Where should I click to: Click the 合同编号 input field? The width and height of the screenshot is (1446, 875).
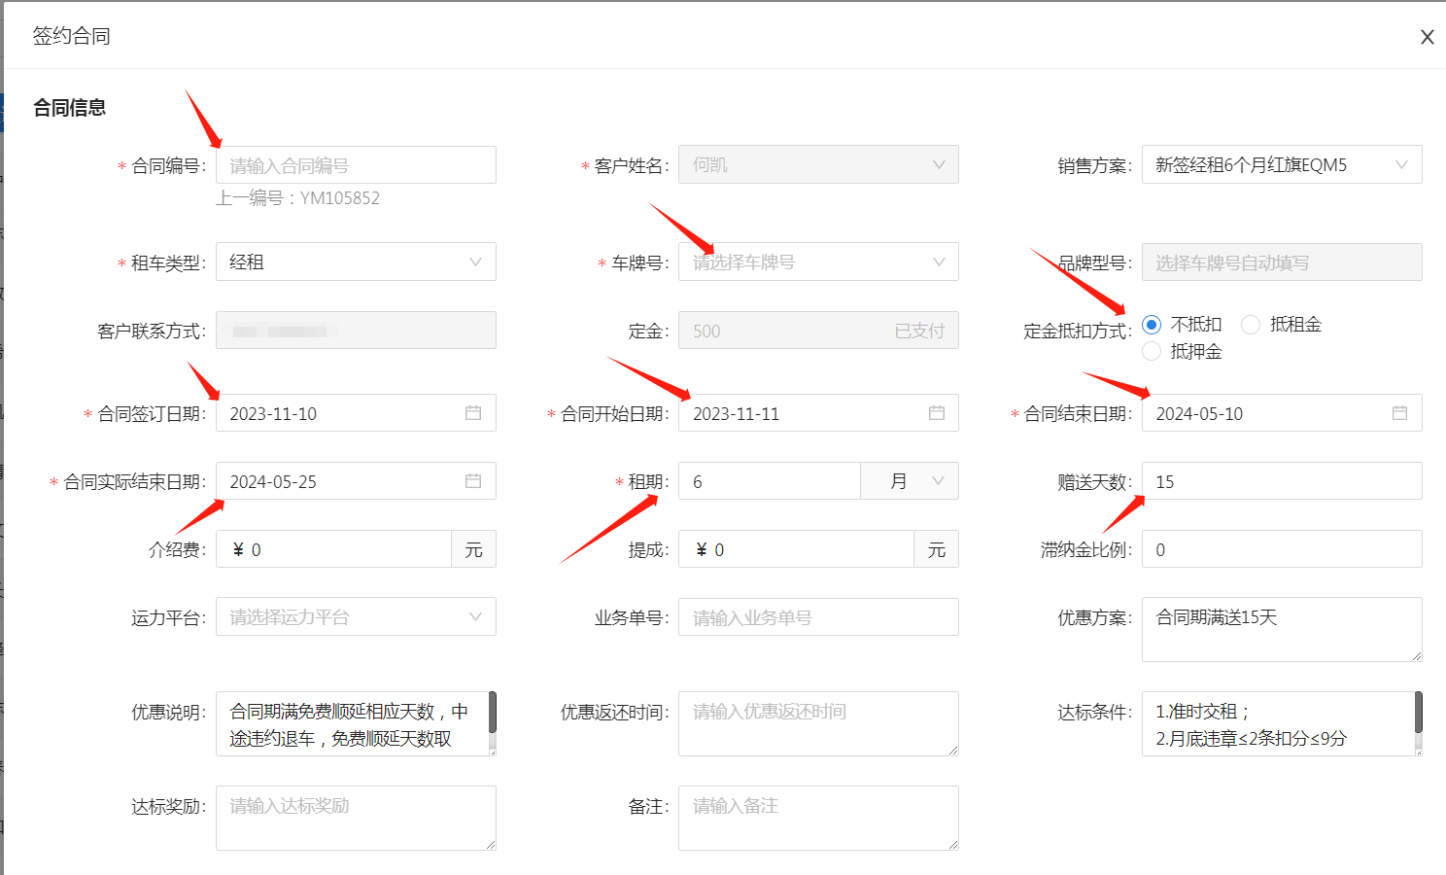click(356, 165)
